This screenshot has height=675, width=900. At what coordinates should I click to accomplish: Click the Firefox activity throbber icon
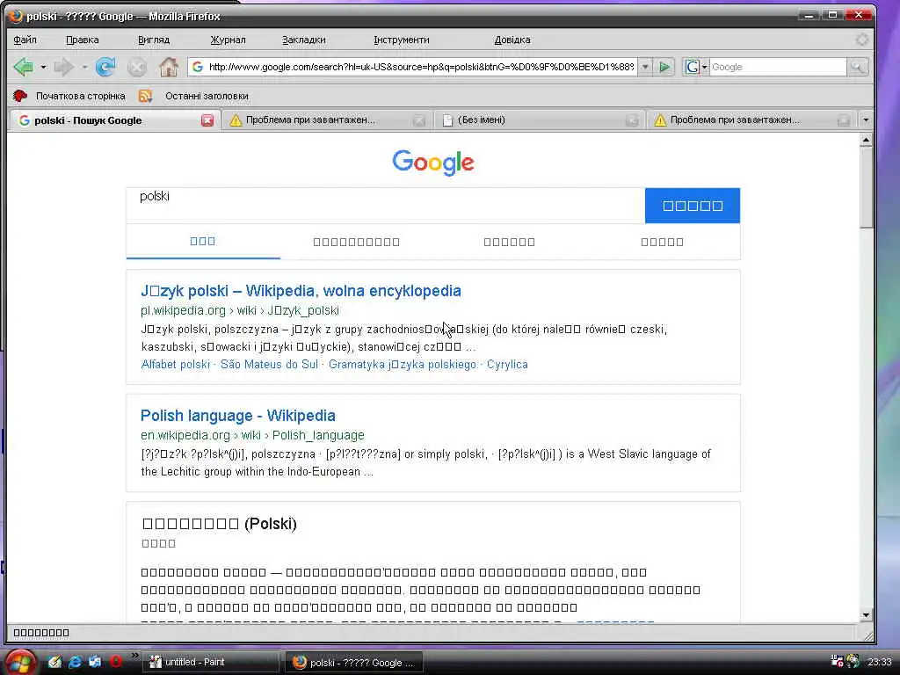point(861,40)
